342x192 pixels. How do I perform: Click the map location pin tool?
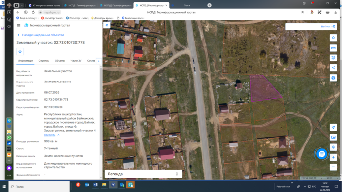333,38
